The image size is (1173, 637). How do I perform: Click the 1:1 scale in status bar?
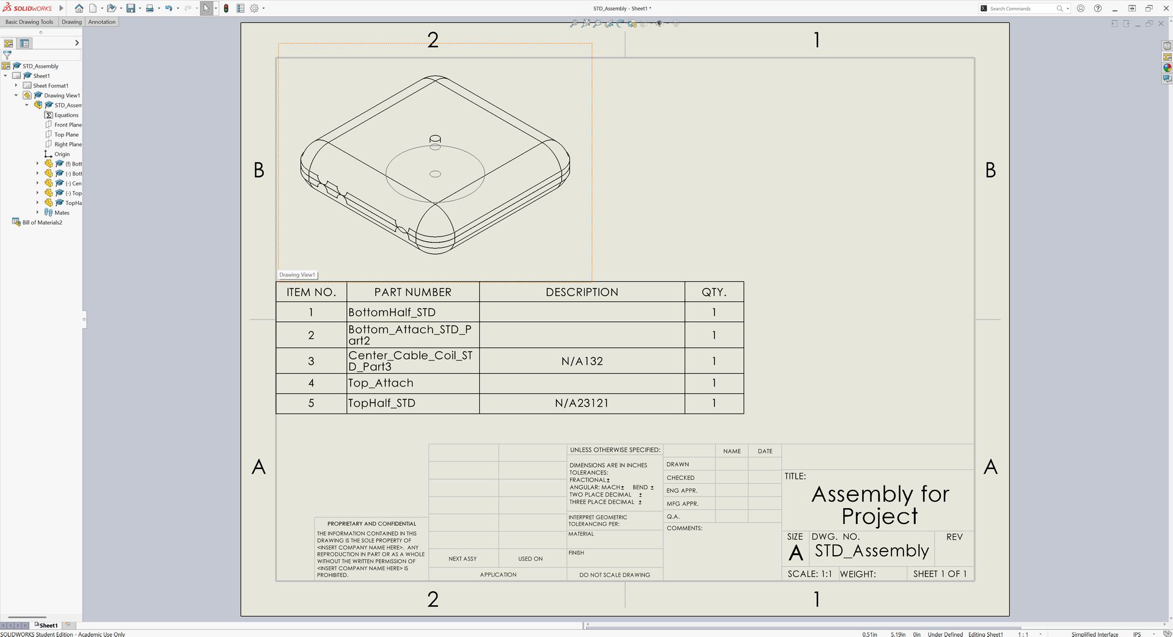(x=1023, y=634)
